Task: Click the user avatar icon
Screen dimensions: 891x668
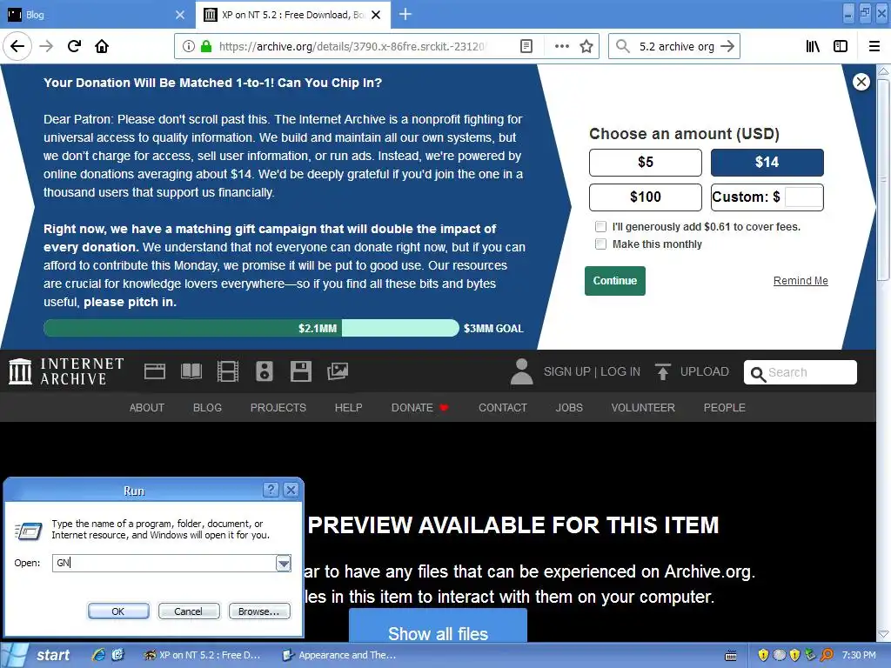Action: (x=522, y=371)
